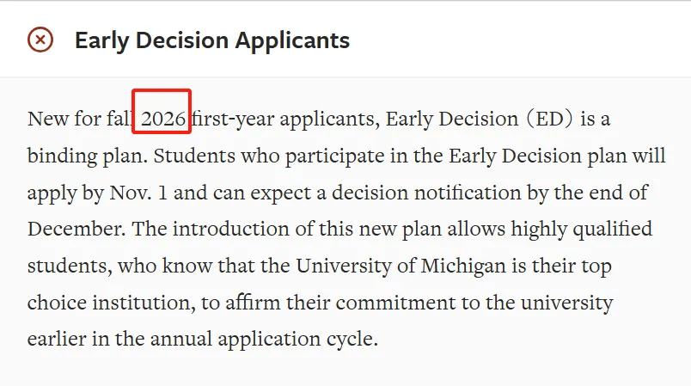This screenshot has width=691, height=386.
Task: Click the words 'annual application cycle'
Action: pyautogui.click(x=264, y=340)
